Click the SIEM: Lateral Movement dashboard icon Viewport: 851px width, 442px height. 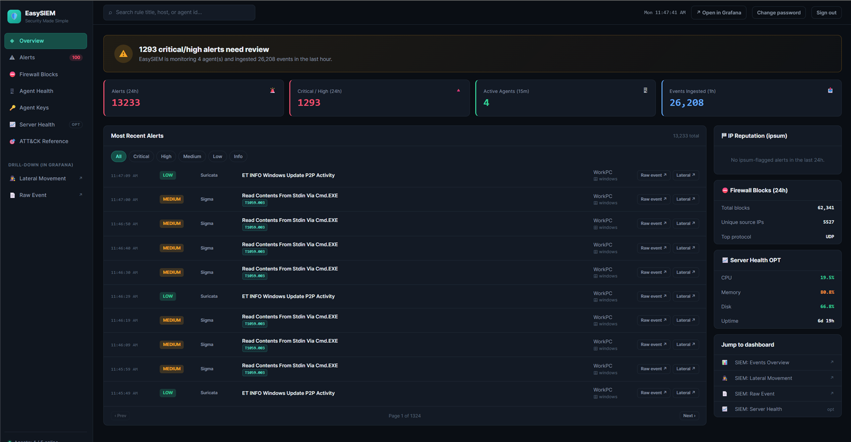click(725, 378)
